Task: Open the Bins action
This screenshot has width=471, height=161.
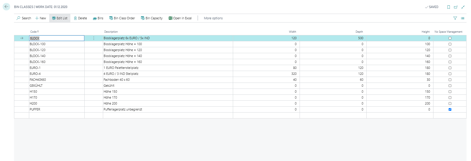Action: point(98,18)
